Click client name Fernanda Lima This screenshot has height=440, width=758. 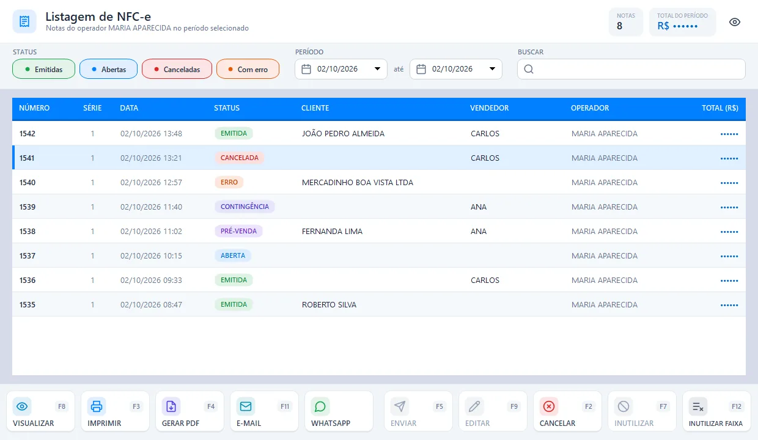(x=332, y=231)
